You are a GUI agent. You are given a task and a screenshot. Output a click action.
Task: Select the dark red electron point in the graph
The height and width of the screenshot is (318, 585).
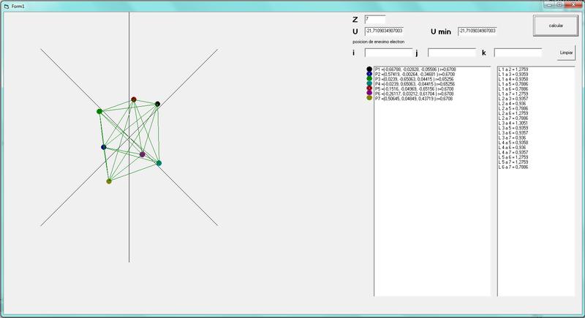point(134,99)
